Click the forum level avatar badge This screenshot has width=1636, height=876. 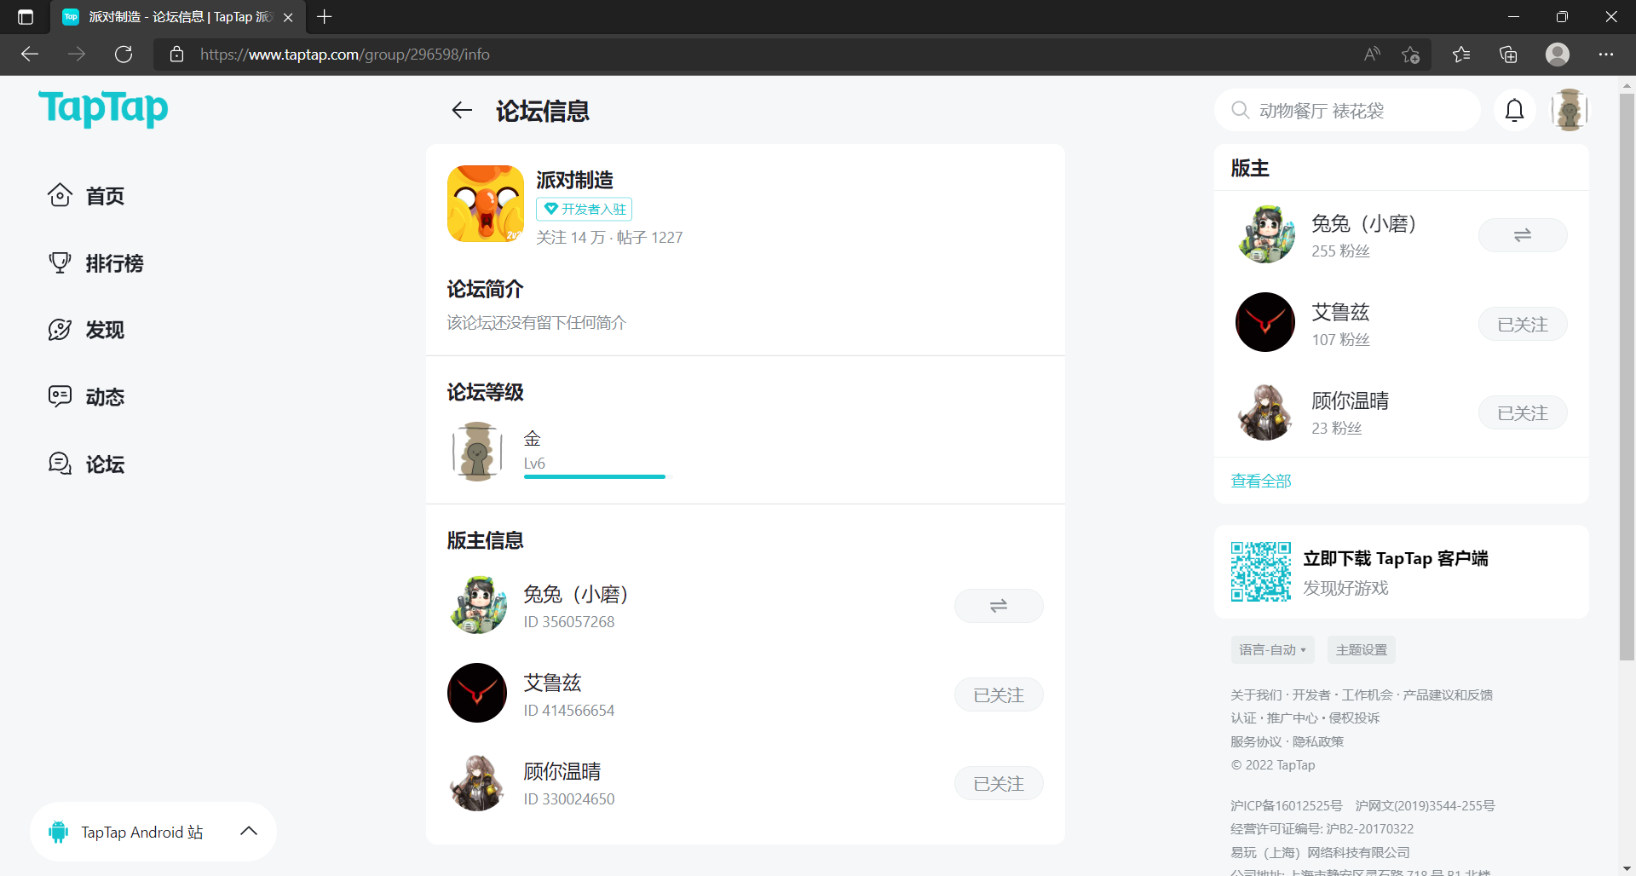(x=476, y=452)
